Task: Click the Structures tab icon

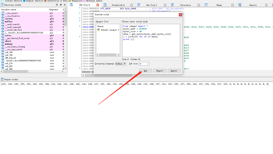Action: [x=172, y=5]
